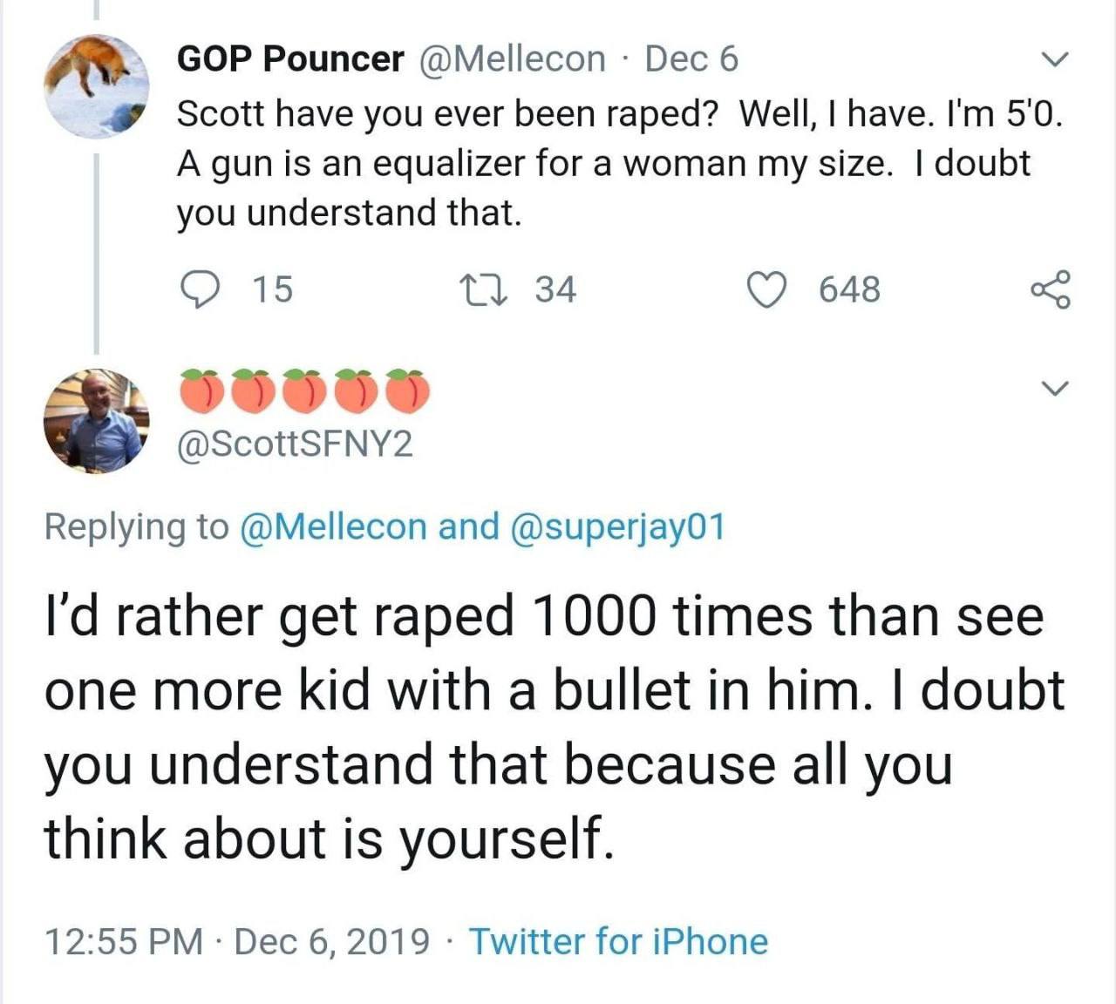Image resolution: width=1116 pixels, height=1004 pixels.
Task: Expand the chevron menu on GOP Pouncer's tweet
Action: coord(1055,60)
